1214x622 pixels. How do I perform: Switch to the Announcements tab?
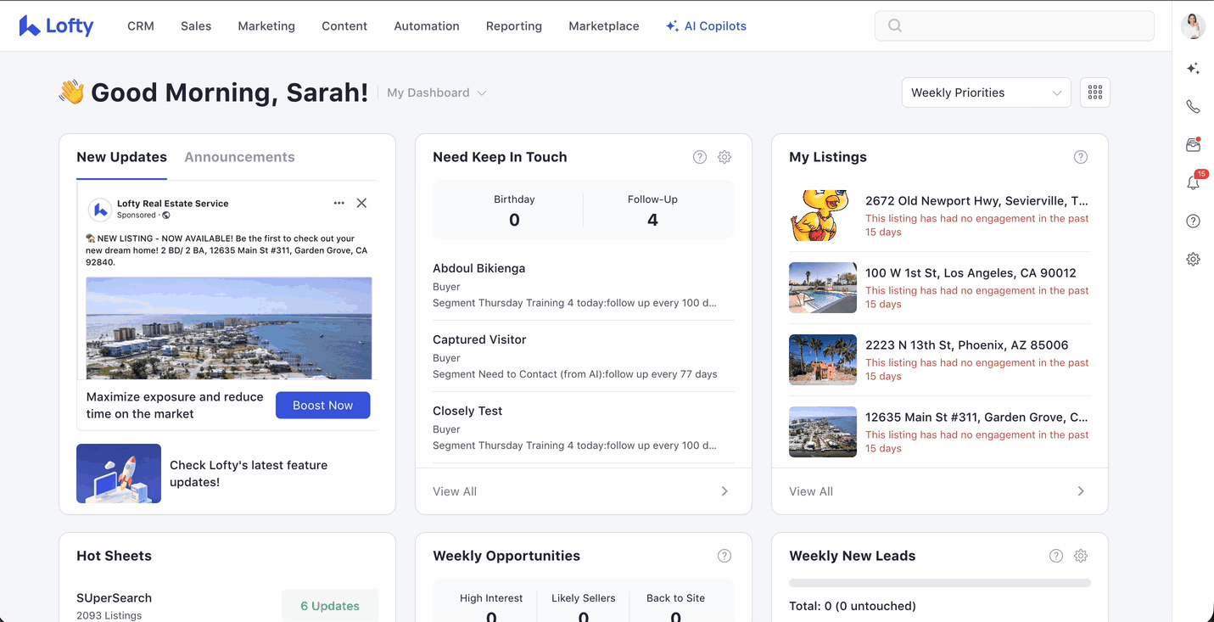[x=239, y=157]
